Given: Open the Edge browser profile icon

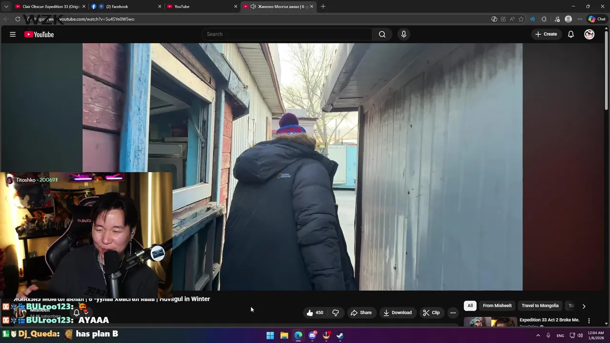Looking at the screenshot, I should tap(568, 19).
